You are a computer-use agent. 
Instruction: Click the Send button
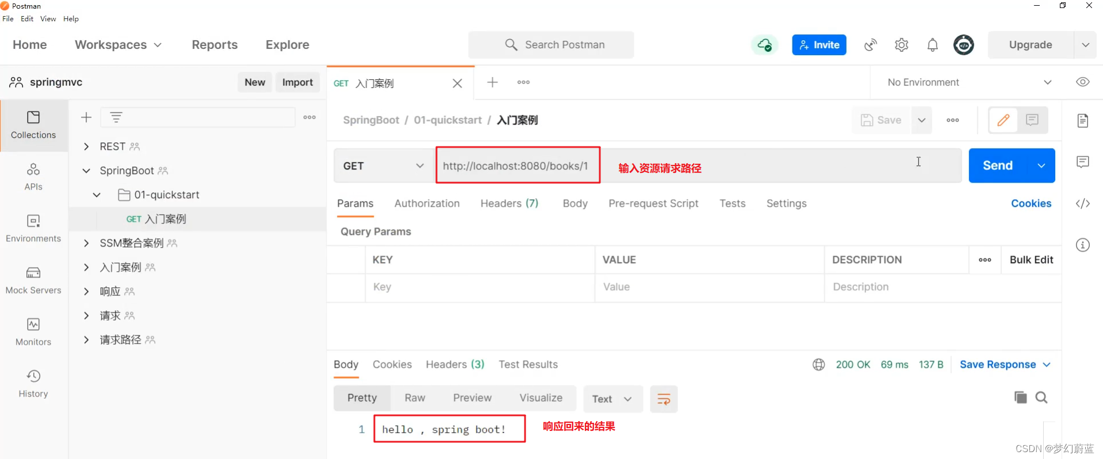(x=998, y=165)
